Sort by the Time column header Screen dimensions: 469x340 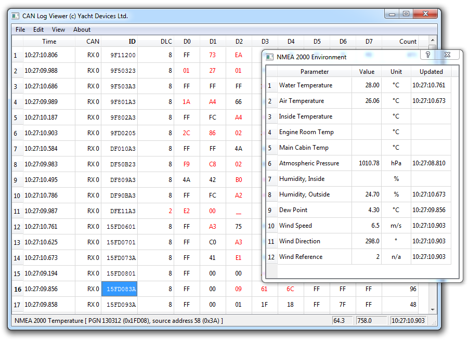tap(49, 41)
